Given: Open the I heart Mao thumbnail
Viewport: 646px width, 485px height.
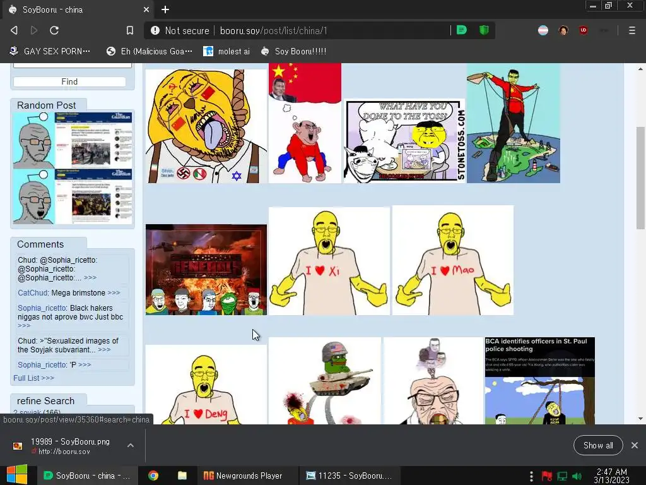Looking at the screenshot, I should coord(453,260).
